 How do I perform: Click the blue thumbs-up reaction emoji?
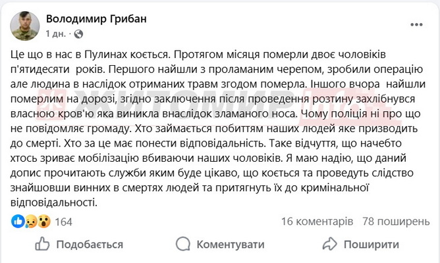point(18,222)
